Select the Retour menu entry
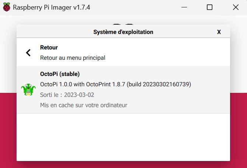Image resolution: width=247 pixels, height=168 pixels. pos(123,52)
